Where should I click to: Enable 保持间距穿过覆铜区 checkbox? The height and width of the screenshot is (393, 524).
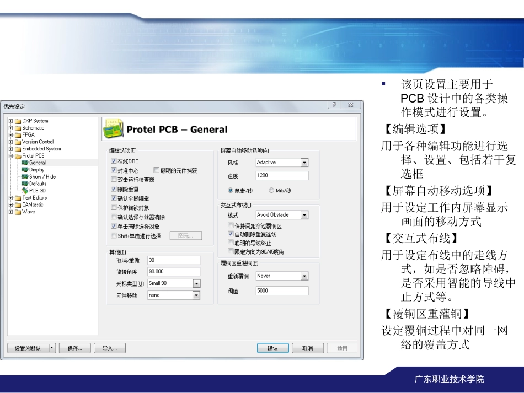[x=231, y=225]
